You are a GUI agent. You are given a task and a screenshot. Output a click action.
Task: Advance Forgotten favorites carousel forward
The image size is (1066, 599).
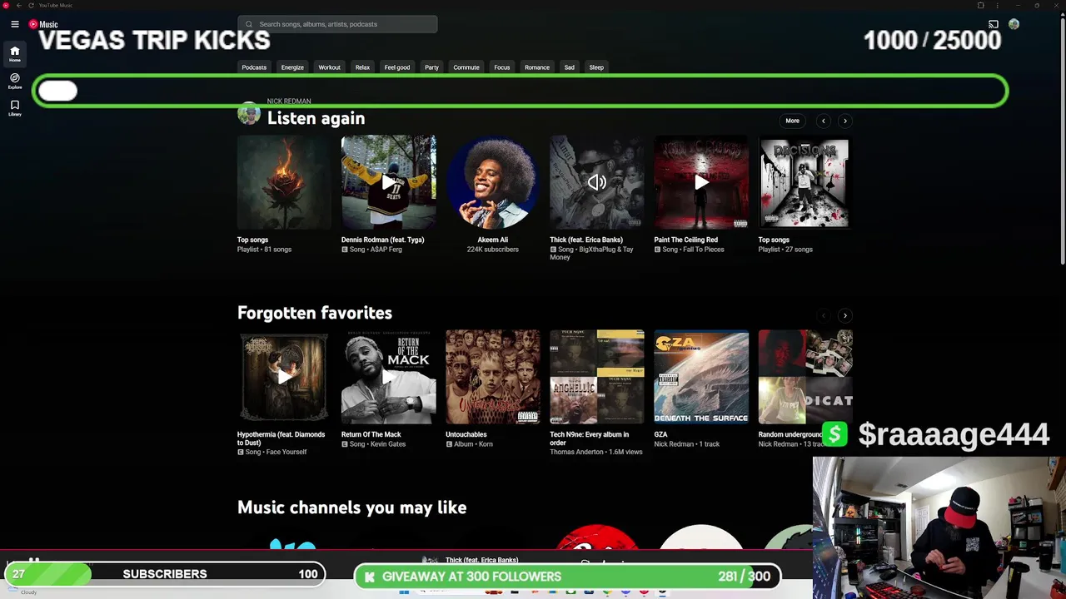(844, 315)
